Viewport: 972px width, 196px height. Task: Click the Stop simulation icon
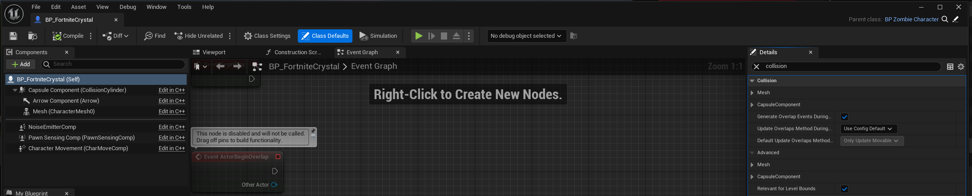[444, 36]
